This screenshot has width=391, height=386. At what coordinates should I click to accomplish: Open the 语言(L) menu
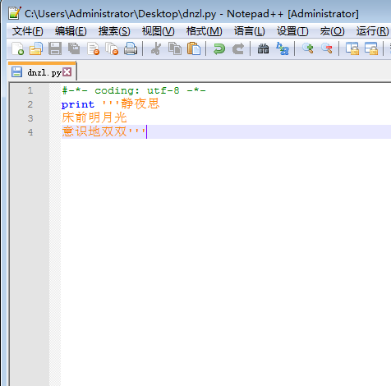pos(250,31)
